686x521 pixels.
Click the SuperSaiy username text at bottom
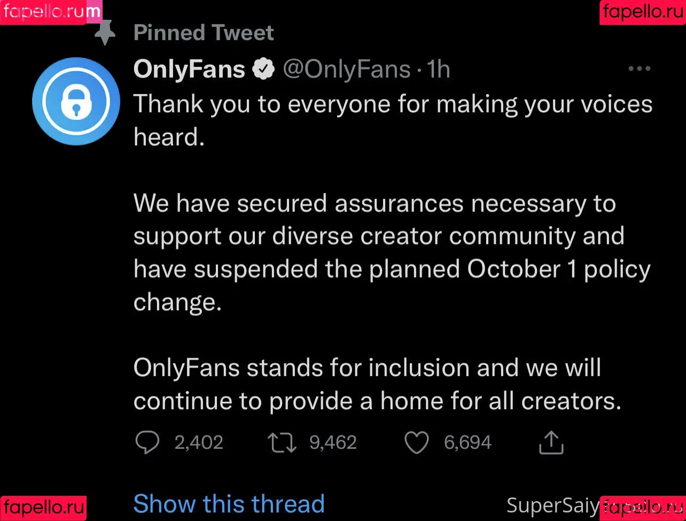(x=553, y=505)
